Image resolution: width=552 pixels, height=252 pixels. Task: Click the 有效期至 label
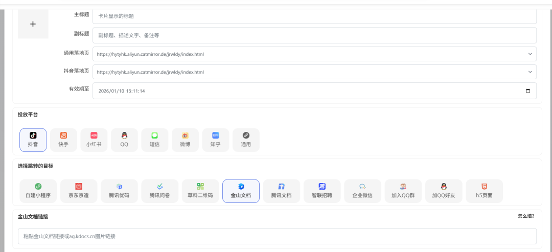pos(79,89)
